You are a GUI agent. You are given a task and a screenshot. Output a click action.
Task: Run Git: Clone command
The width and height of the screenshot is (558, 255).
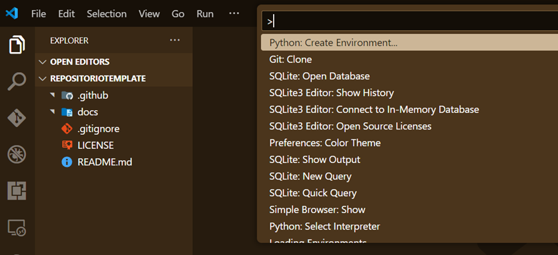[410, 59]
